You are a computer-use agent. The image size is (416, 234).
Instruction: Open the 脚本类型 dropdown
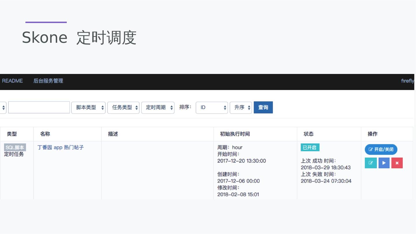click(88, 107)
